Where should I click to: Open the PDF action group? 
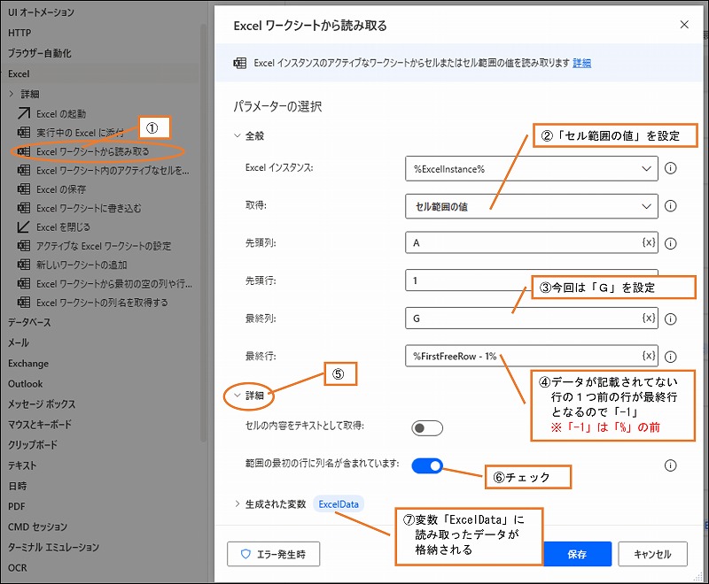pos(16,506)
